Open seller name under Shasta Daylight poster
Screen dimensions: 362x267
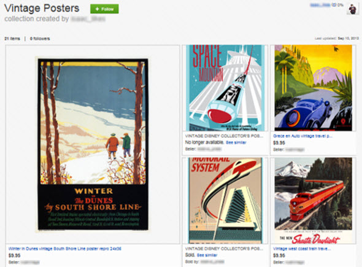click(295, 262)
